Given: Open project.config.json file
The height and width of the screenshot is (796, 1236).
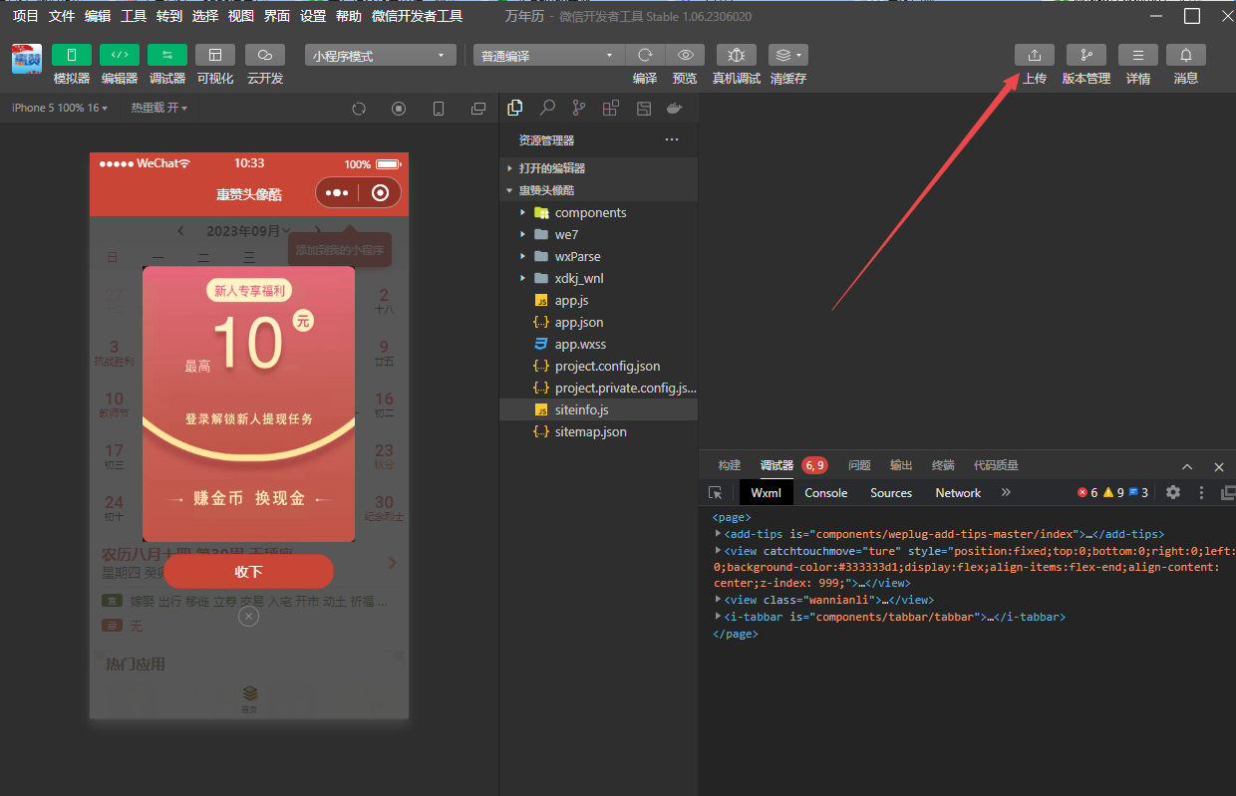Looking at the screenshot, I should [x=598, y=366].
